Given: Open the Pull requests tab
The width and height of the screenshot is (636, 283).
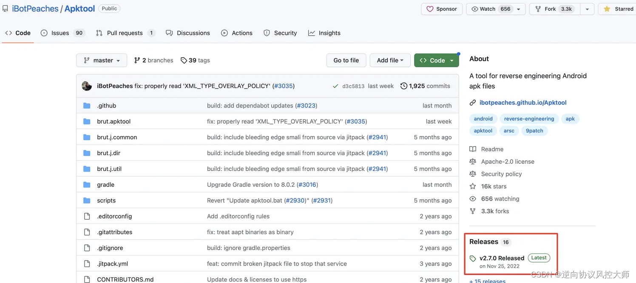Looking at the screenshot, I should coord(125,33).
